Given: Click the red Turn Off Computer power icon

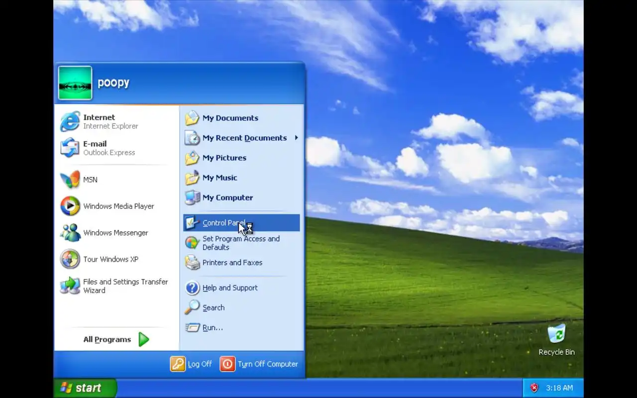Looking at the screenshot, I should coord(227,364).
